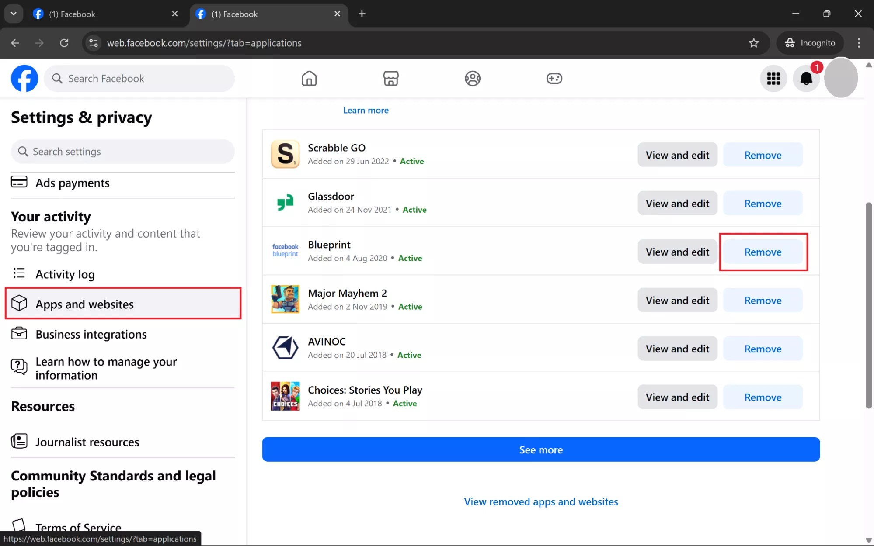Expand list with See more button

540,449
